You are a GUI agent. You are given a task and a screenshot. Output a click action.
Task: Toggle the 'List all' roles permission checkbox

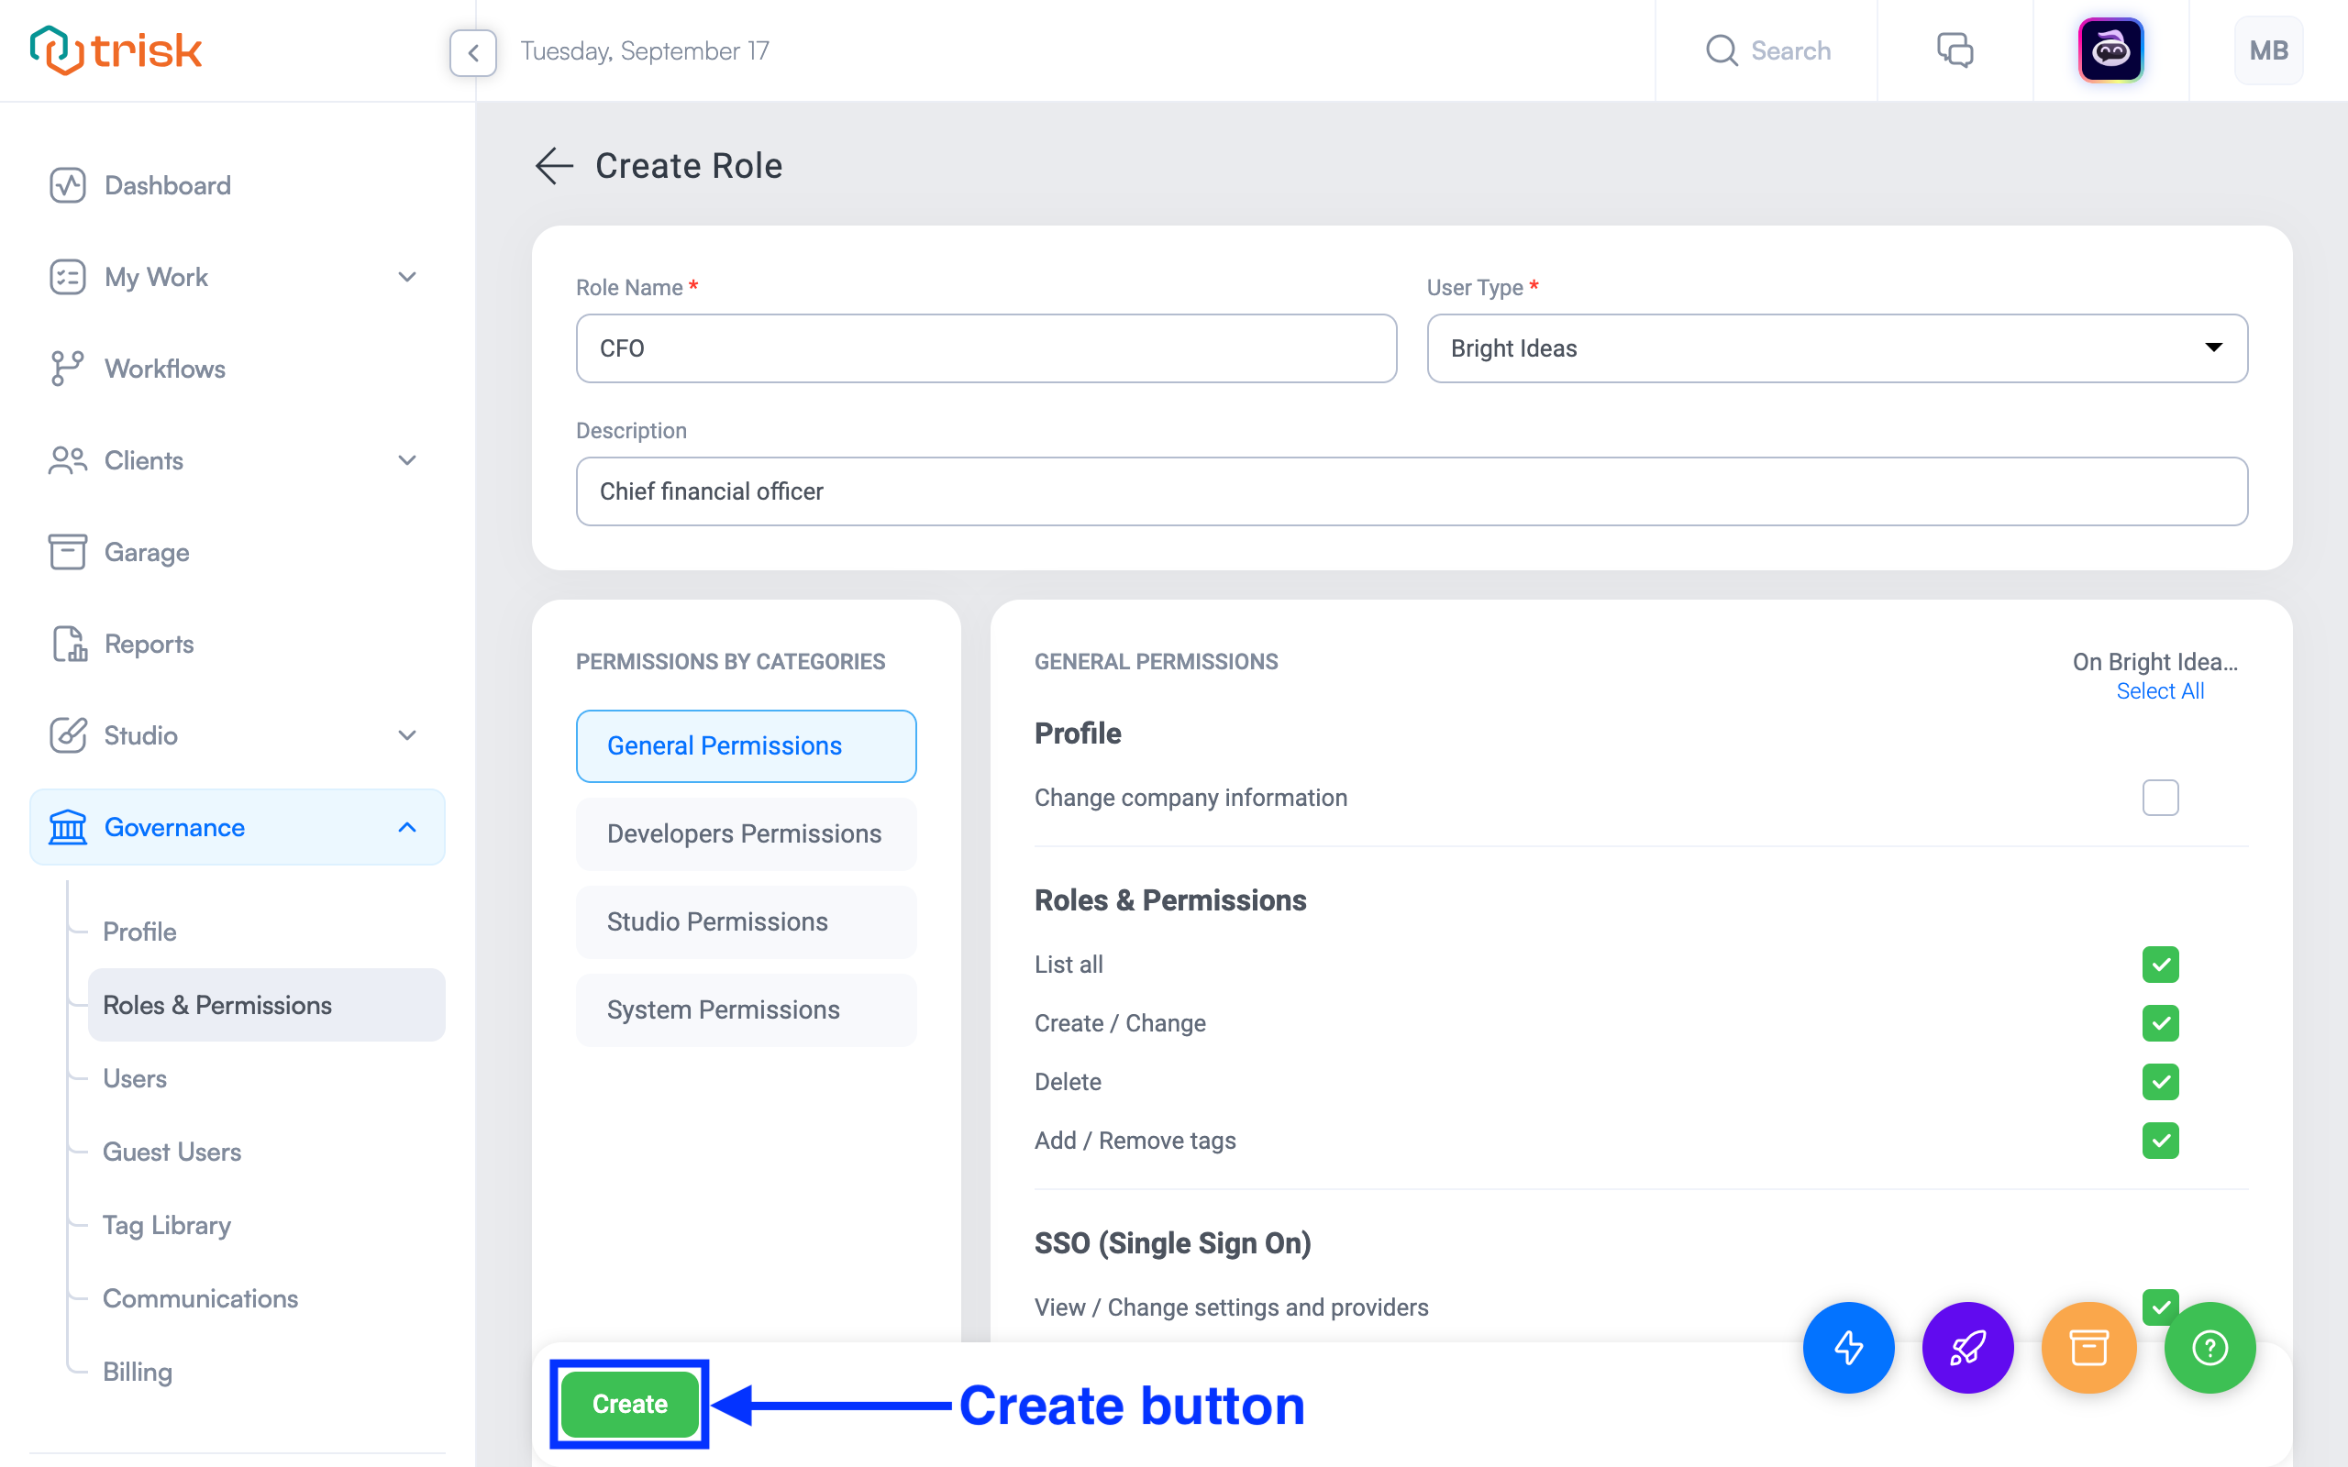pyautogui.click(x=2159, y=964)
